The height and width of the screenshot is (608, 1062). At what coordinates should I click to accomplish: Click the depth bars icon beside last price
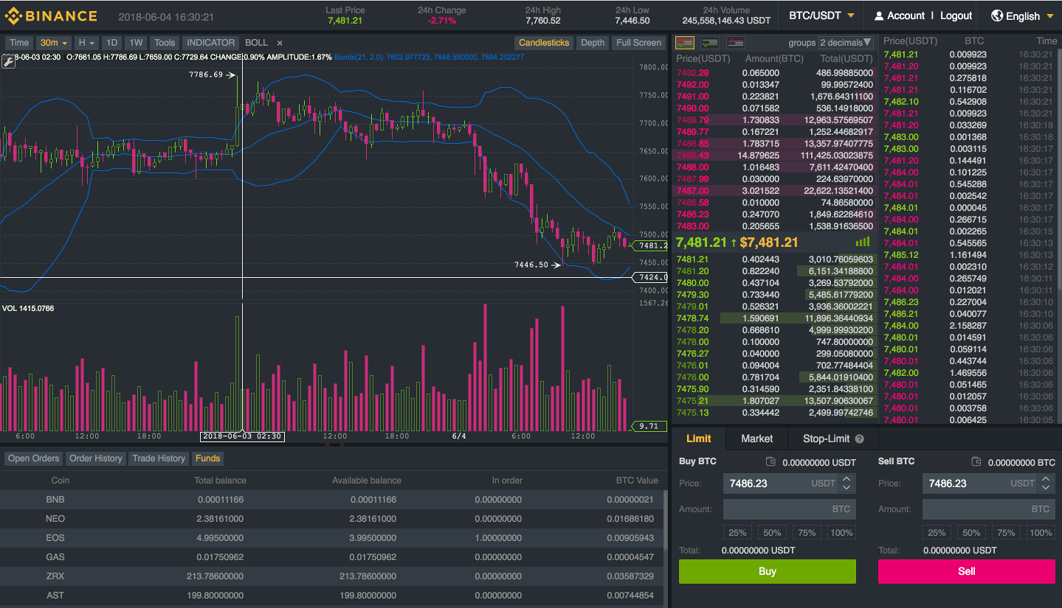point(862,242)
